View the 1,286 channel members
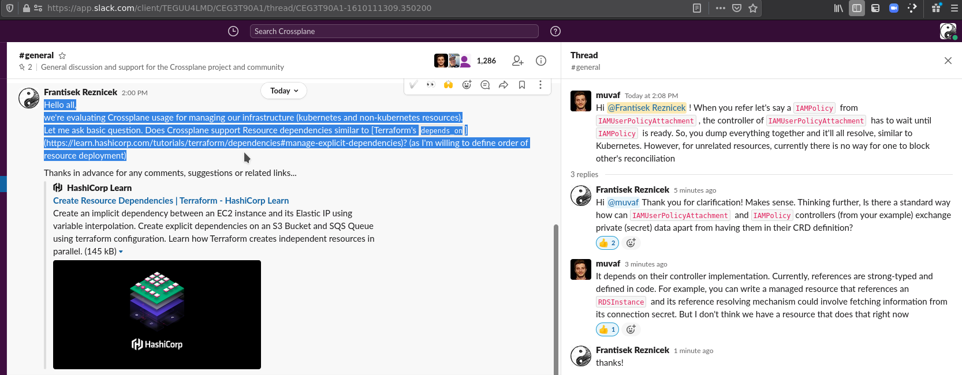The height and width of the screenshot is (375, 962). pos(465,61)
